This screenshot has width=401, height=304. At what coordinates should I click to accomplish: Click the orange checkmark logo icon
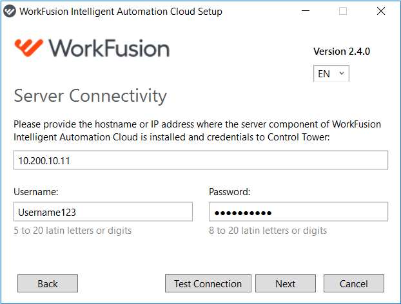pyautogui.click(x=28, y=48)
